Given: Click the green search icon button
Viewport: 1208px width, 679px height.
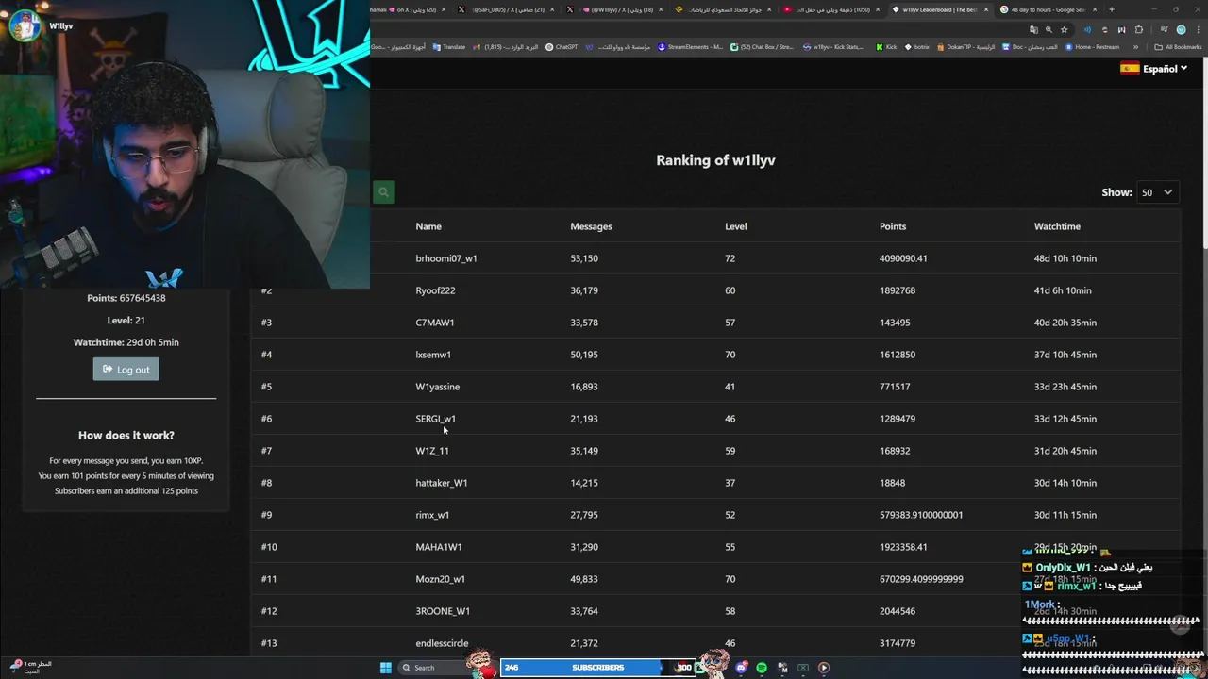Looking at the screenshot, I should click(383, 192).
